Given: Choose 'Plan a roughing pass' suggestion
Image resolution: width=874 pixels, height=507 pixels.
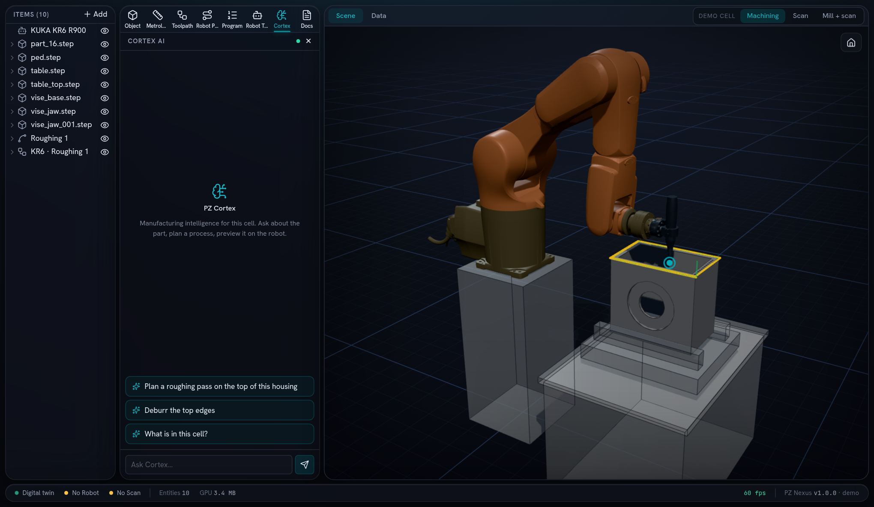Looking at the screenshot, I should click(x=220, y=386).
